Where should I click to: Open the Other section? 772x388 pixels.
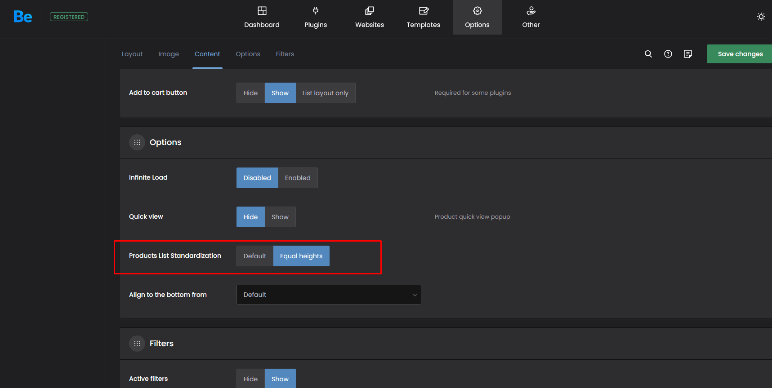531,18
